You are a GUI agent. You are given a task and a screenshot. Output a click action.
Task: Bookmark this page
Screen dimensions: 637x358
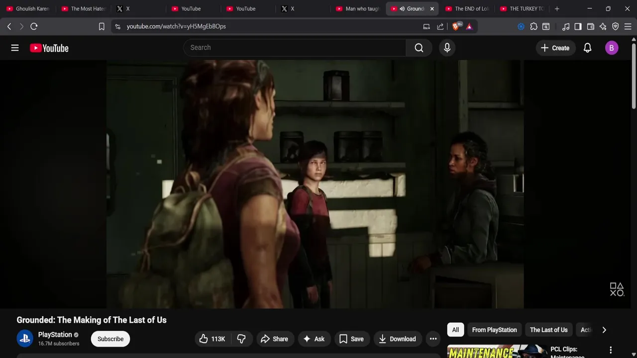[x=102, y=26]
